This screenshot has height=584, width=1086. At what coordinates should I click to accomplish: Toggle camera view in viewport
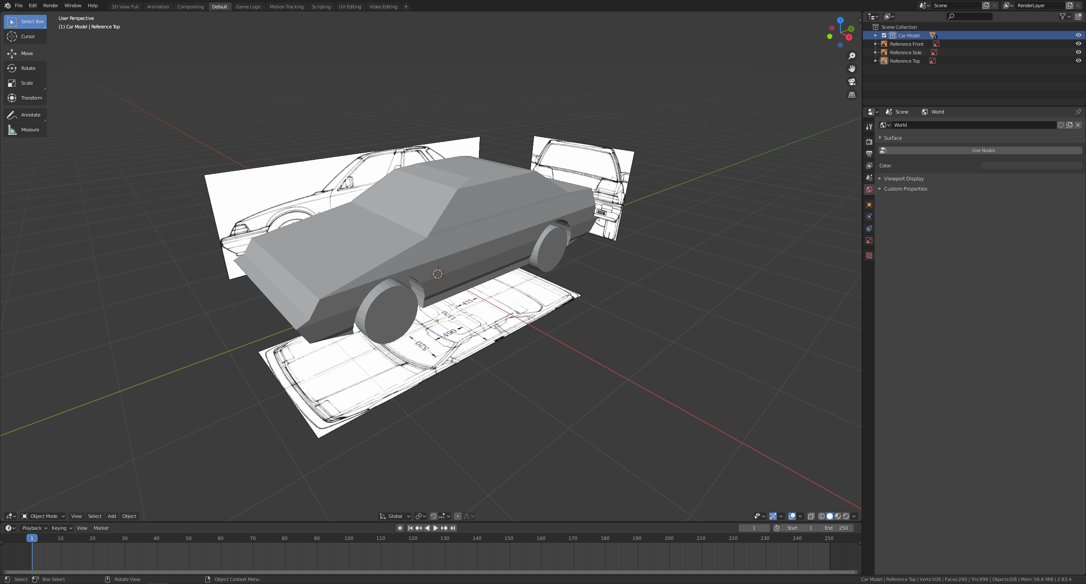(851, 82)
